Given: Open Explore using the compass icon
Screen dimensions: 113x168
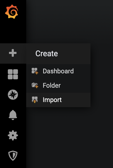Looking at the screenshot, I should [x=13, y=95].
